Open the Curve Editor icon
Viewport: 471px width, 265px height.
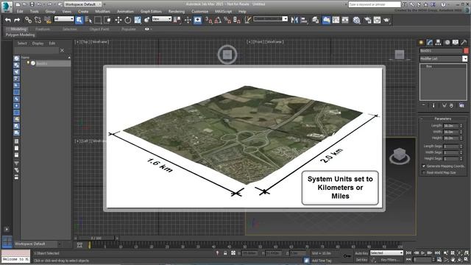click(336, 20)
